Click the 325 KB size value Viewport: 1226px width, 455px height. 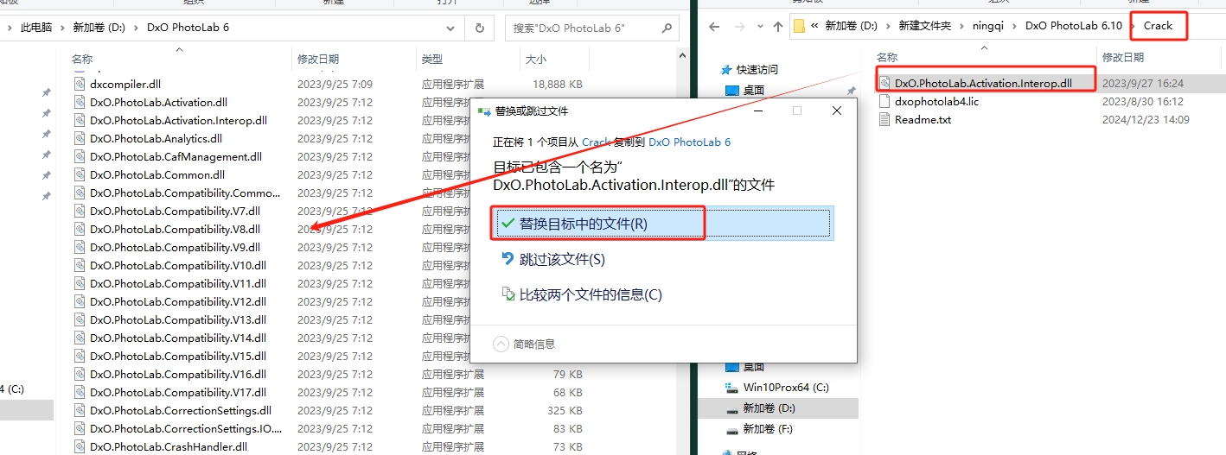tap(565, 411)
